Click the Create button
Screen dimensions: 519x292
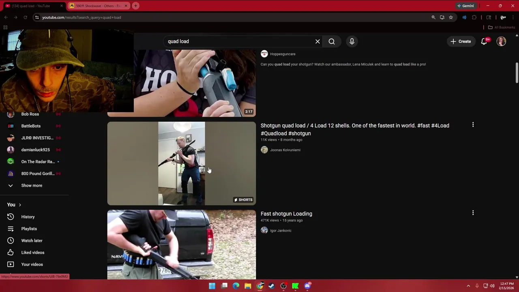pos(461,41)
